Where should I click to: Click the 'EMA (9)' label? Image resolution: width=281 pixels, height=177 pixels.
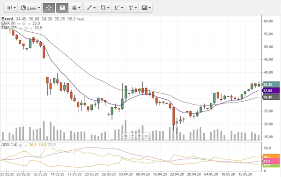pyautogui.click(x=8, y=23)
